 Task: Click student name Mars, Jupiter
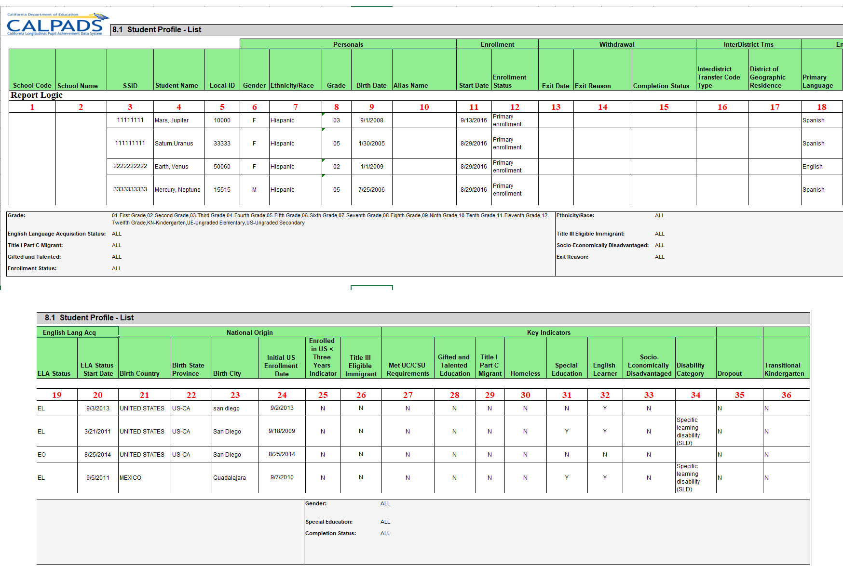point(172,120)
